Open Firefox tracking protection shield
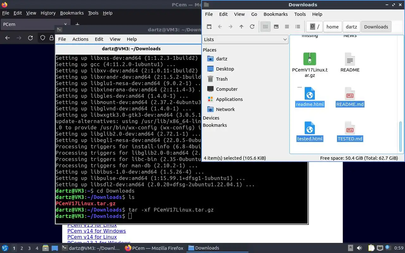This screenshot has height=253, width=405. [x=43, y=38]
